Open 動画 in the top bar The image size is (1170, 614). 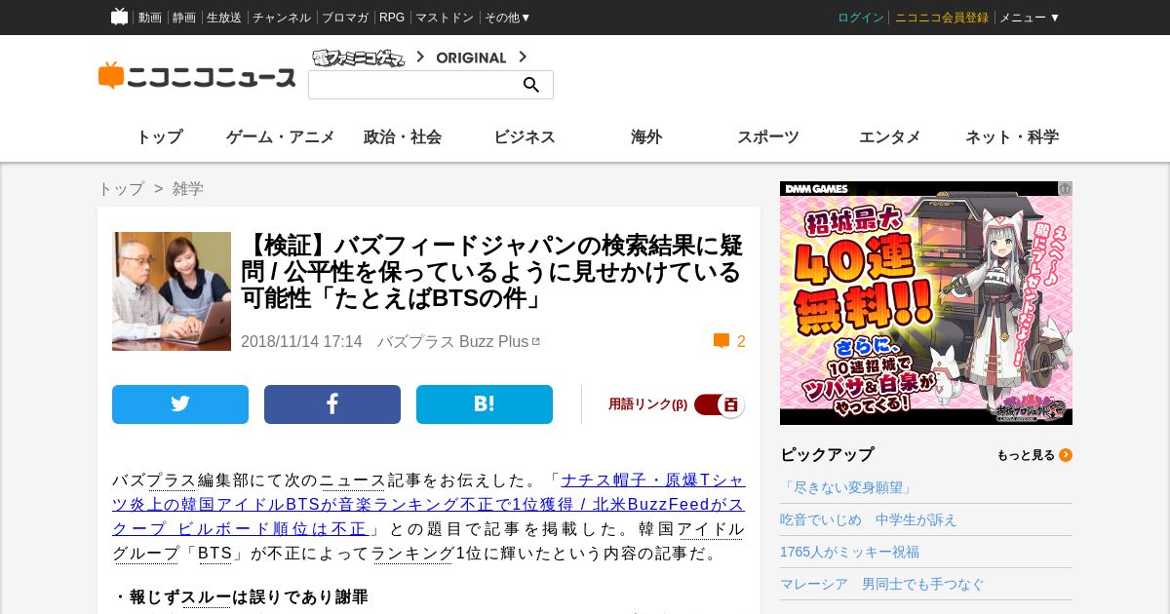(x=150, y=18)
